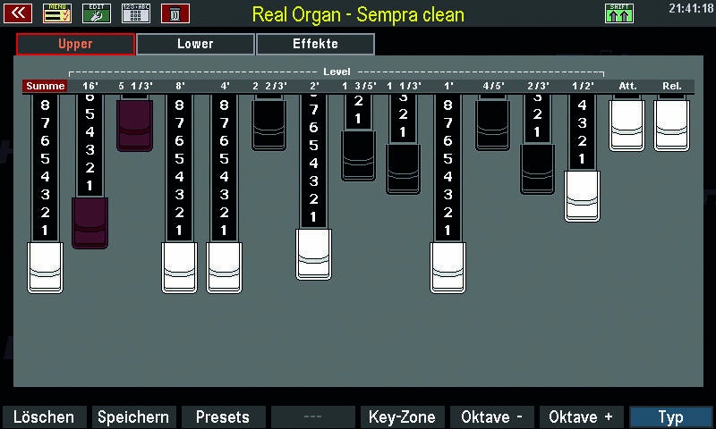Open the MENU icon
716x429 pixels.
[57, 13]
